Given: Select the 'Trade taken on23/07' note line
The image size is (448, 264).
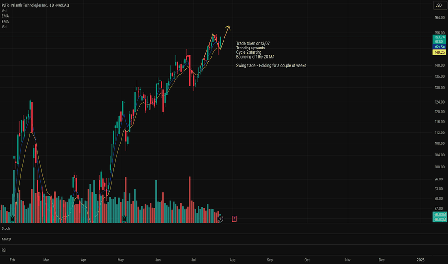Looking at the screenshot, I should pos(253,43).
